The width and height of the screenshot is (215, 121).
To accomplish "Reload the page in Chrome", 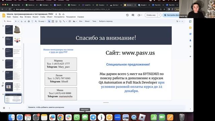I will click(x=10, y=9).
